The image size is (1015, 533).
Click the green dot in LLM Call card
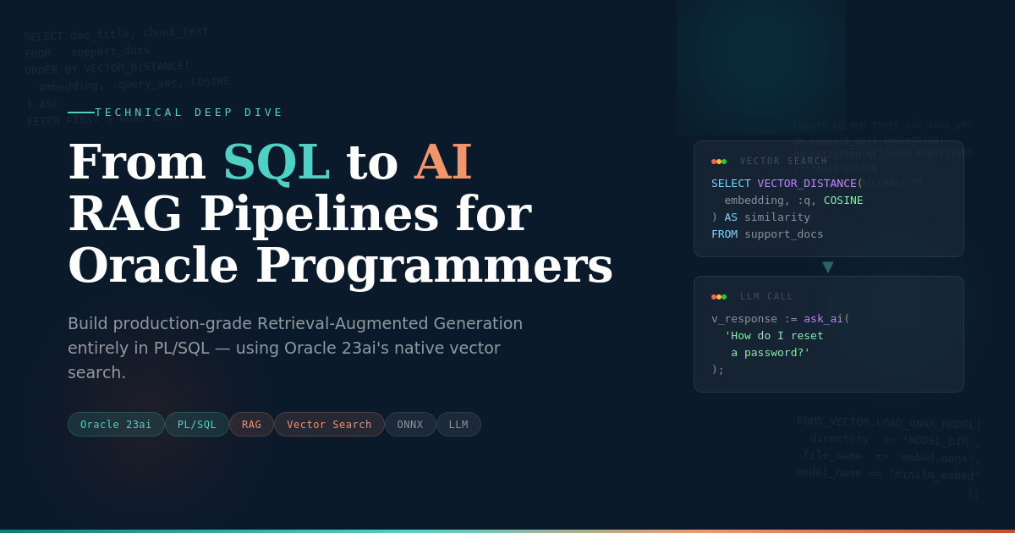[x=724, y=297]
